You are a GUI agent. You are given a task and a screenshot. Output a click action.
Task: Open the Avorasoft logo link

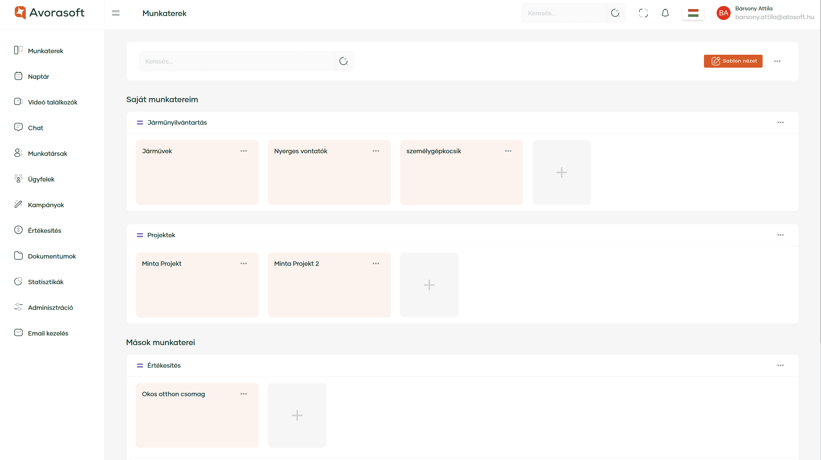click(49, 13)
